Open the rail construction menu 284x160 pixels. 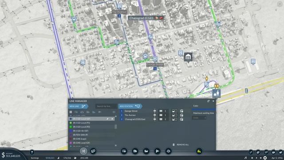click(135, 151)
